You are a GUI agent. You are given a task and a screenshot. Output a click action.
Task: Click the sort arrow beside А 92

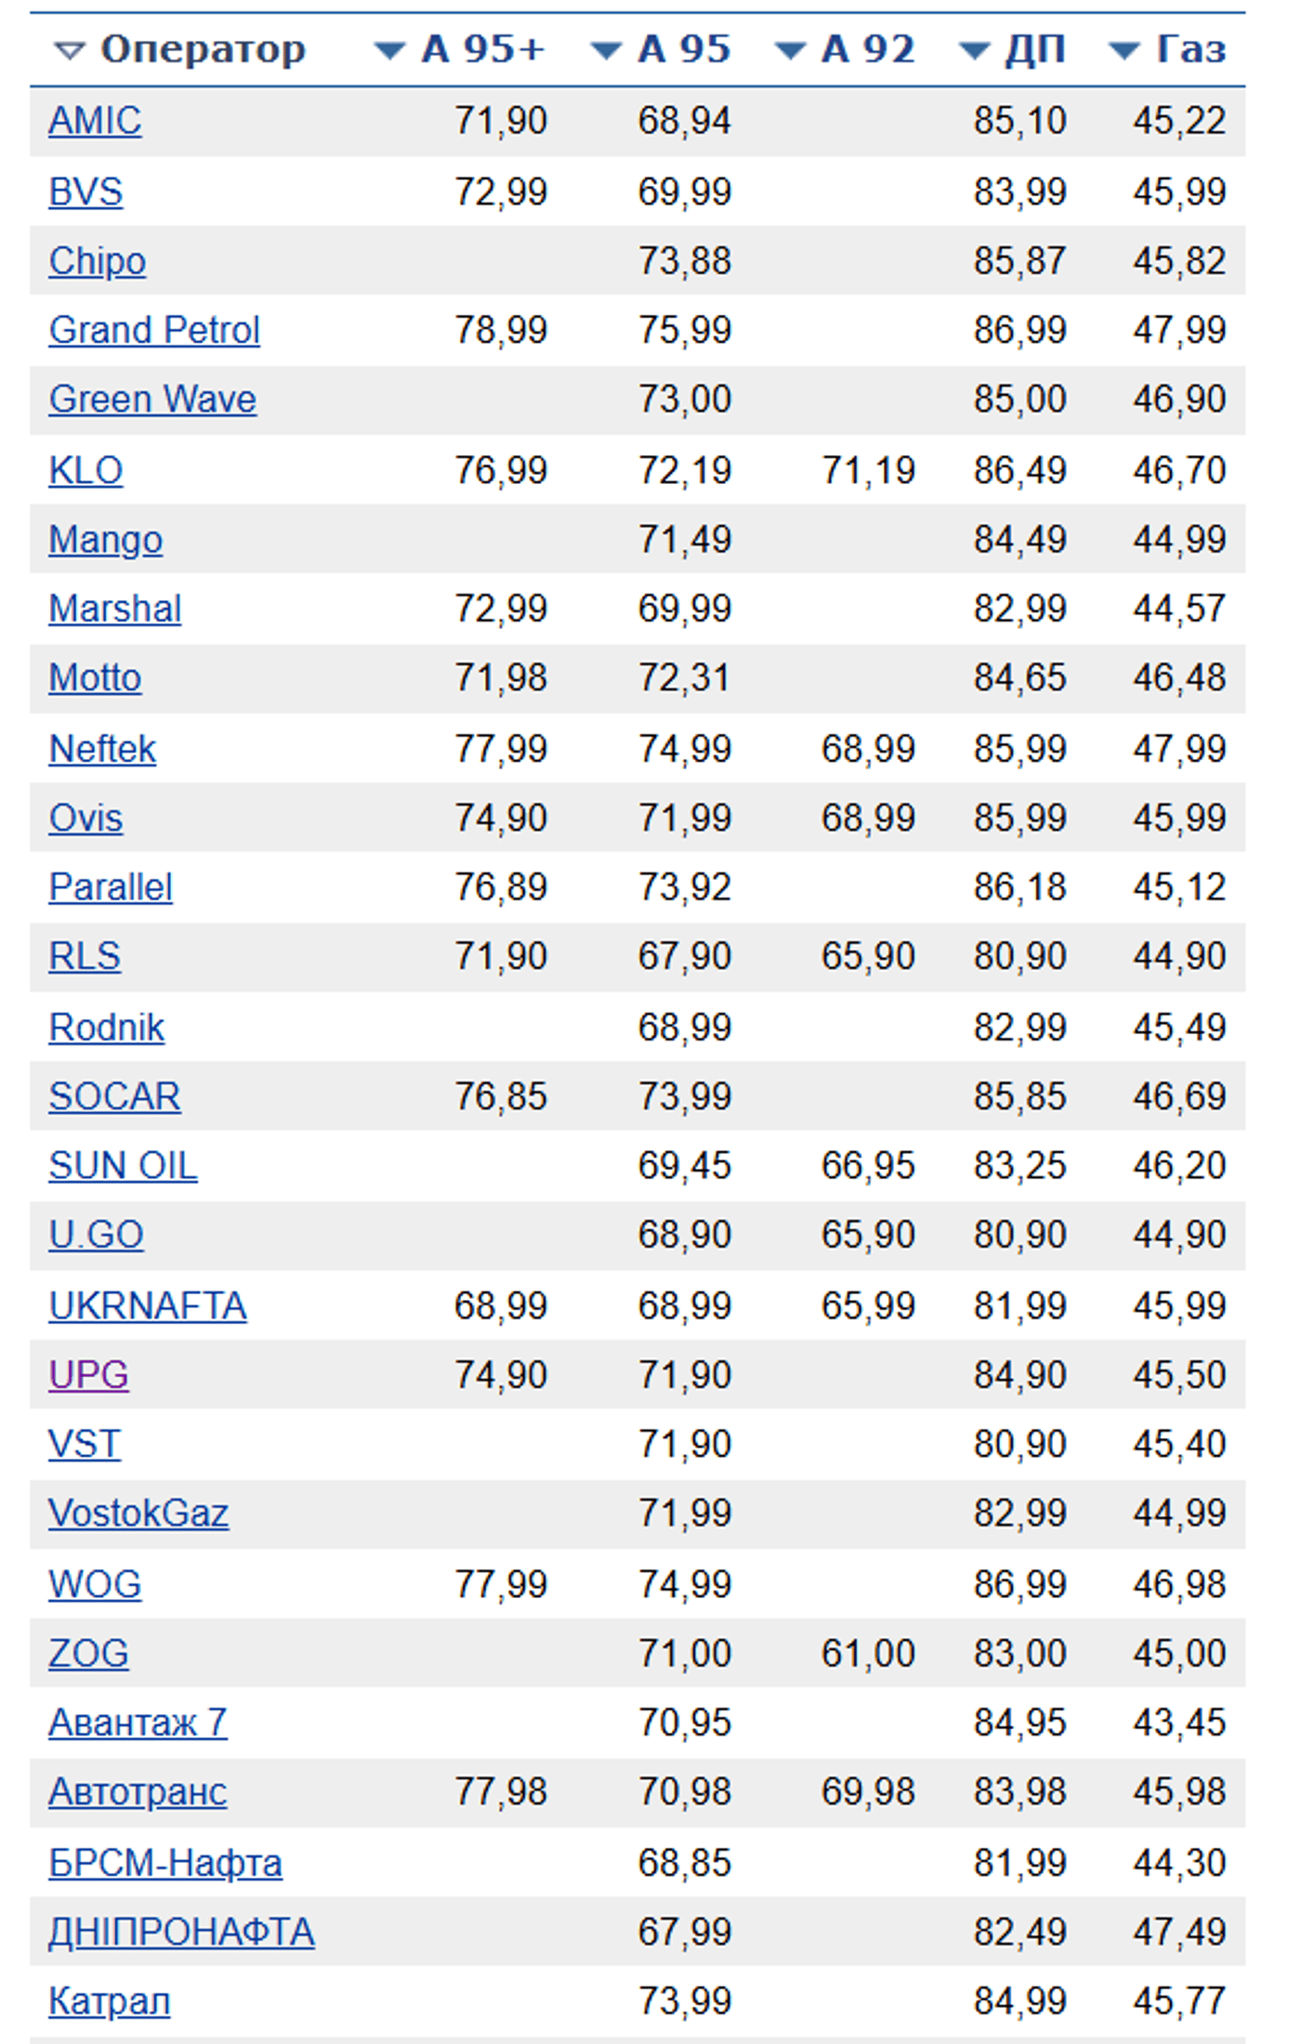(790, 51)
